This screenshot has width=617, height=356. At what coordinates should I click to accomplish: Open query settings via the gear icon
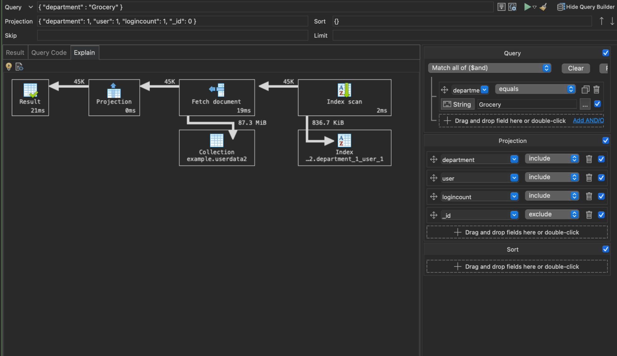tap(513, 7)
